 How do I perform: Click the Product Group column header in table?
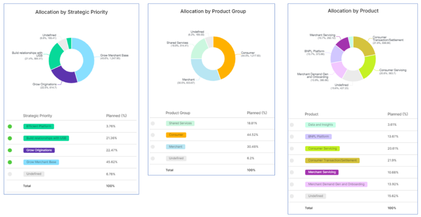pyautogui.click(x=178, y=113)
